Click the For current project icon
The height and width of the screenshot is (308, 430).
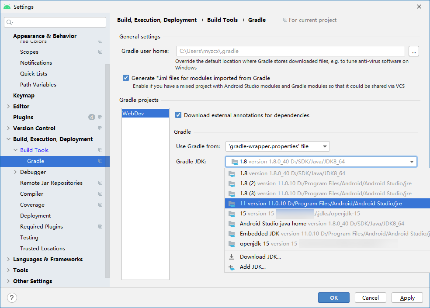[285, 20]
